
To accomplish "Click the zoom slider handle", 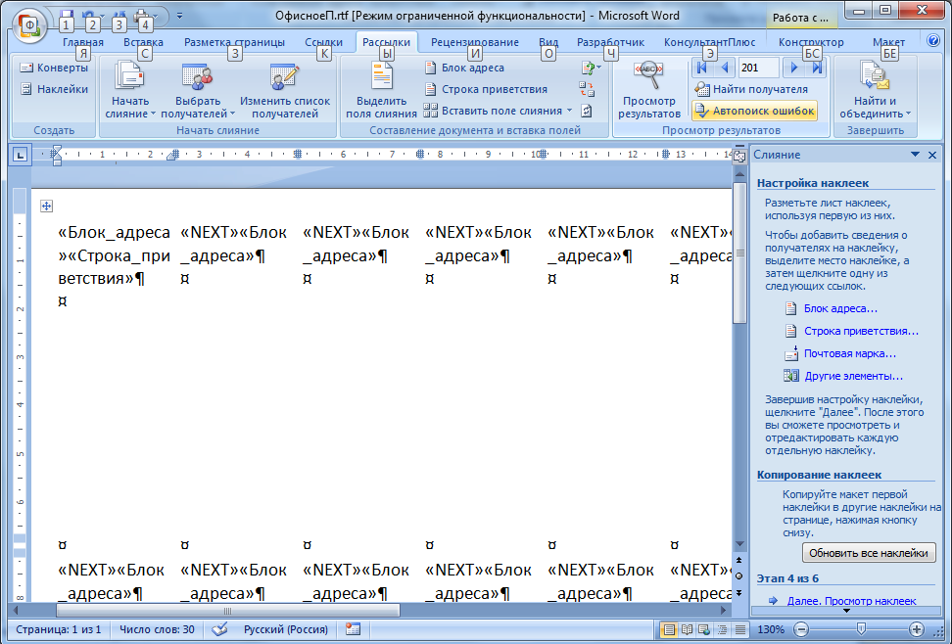I will 860,629.
